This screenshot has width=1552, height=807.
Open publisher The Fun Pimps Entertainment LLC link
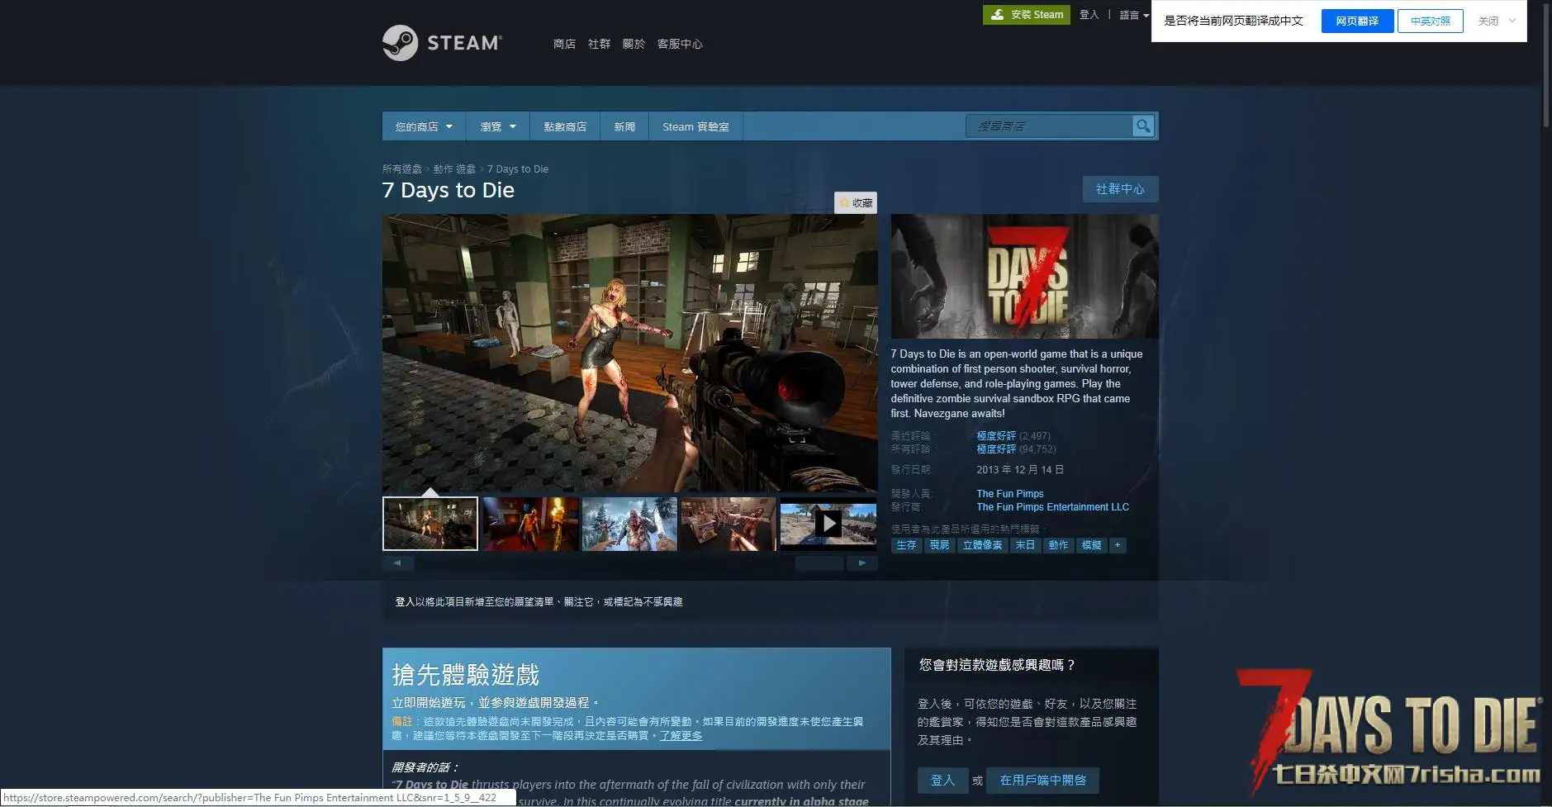(x=1052, y=507)
